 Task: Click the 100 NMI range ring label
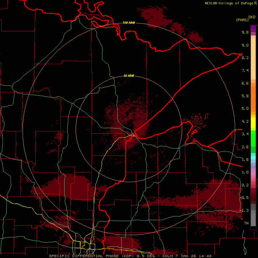click(129, 23)
